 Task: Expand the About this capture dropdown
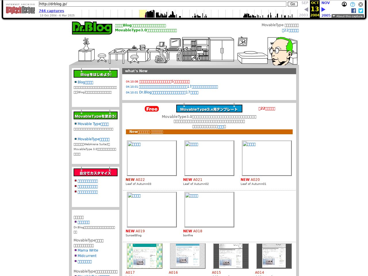click(348, 16)
